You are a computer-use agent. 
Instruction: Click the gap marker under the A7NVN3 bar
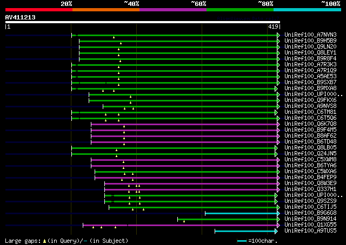(x=114, y=37)
